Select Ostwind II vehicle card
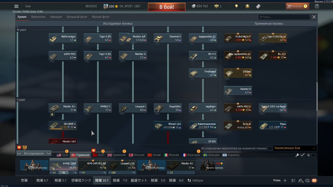This screenshot has height=187, width=333. pos(168,38)
